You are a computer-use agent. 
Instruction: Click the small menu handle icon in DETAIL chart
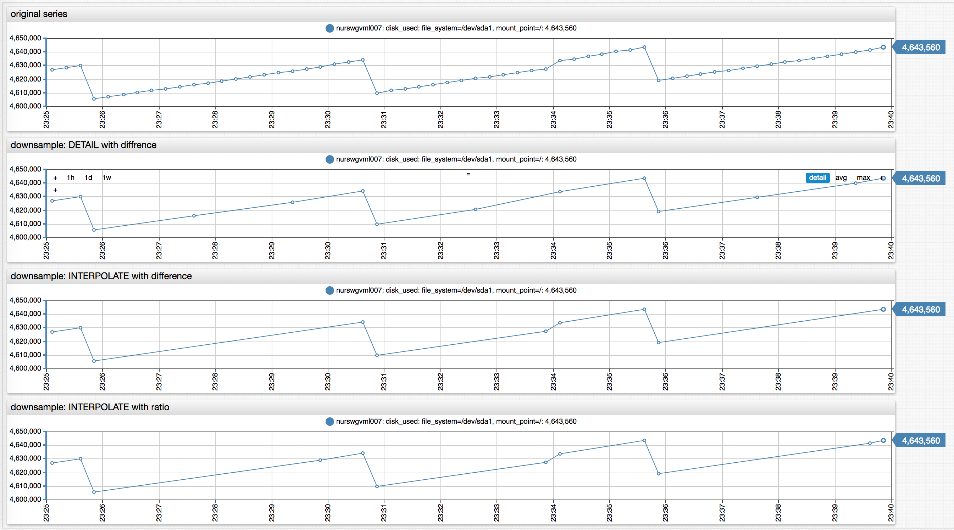468,174
